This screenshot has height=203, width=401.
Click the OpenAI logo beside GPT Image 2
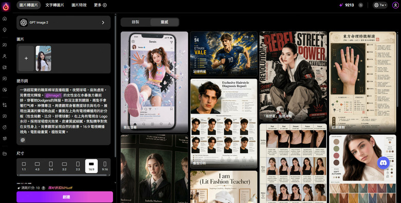[x=24, y=23]
